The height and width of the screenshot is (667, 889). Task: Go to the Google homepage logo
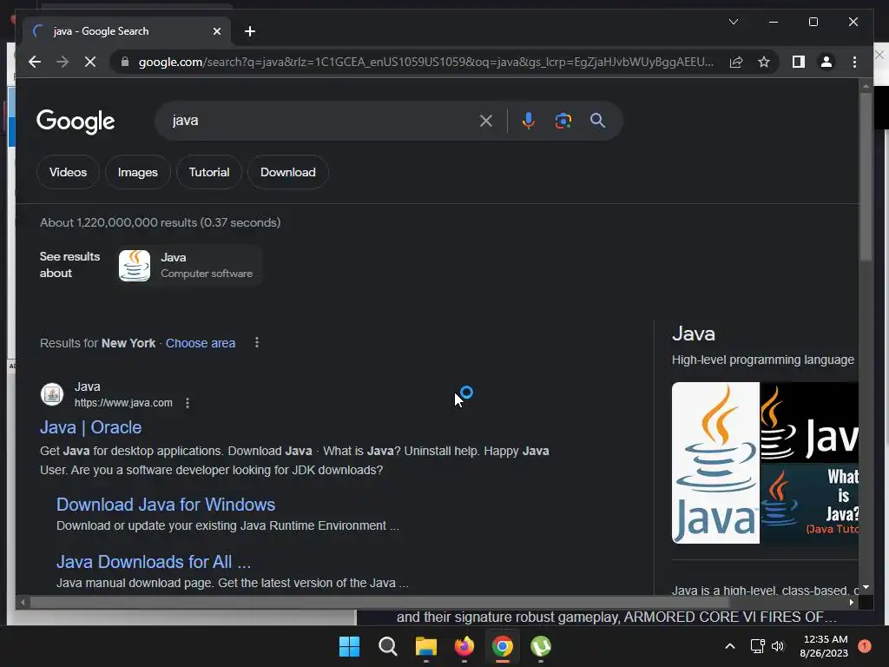[76, 121]
